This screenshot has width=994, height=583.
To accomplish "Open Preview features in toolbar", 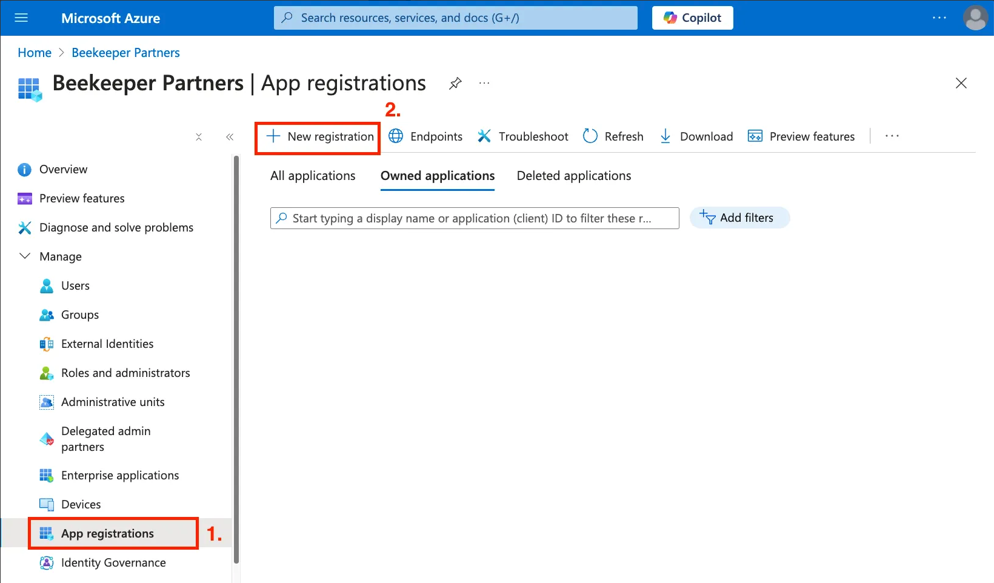I will (801, 136).
